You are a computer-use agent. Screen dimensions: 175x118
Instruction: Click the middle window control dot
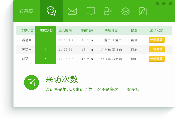click(164, 4)
